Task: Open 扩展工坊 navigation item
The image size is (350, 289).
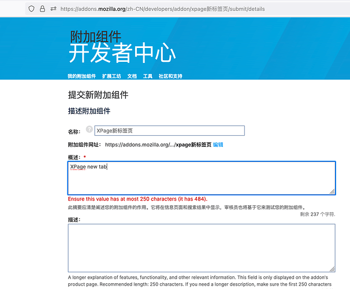Action: tap(111, 76)
